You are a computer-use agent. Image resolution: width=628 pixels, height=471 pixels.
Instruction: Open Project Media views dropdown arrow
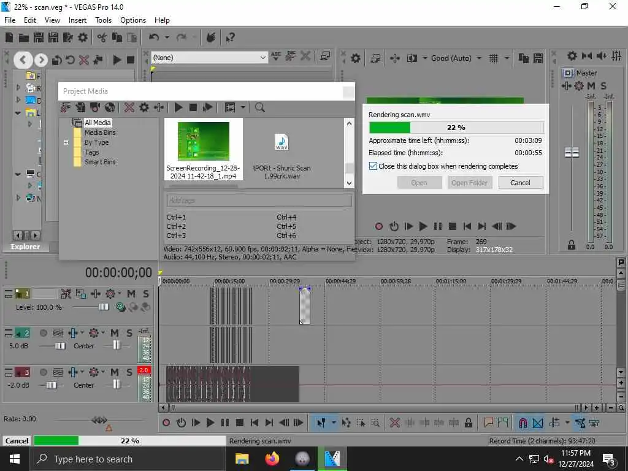(x=243, y=107)
